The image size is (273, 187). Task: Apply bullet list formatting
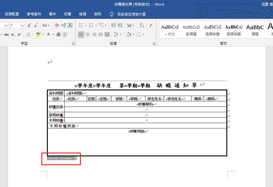tap(81, 25)
